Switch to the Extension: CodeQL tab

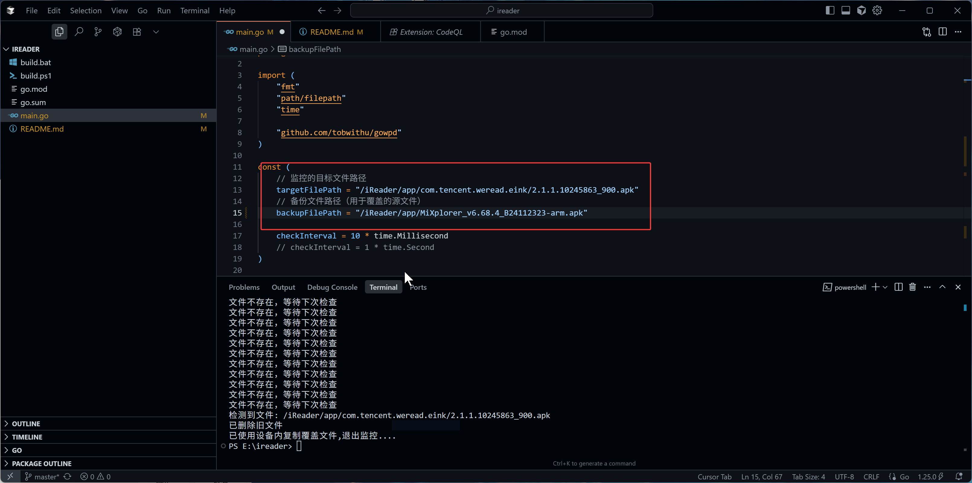point(431,32)
